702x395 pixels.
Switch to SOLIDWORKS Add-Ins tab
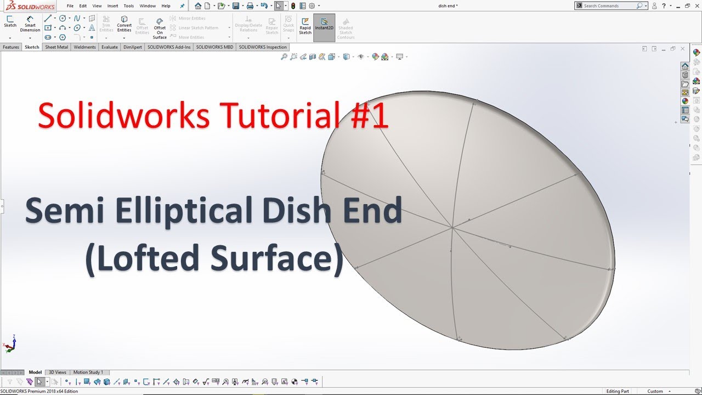(x=169, y=47)
